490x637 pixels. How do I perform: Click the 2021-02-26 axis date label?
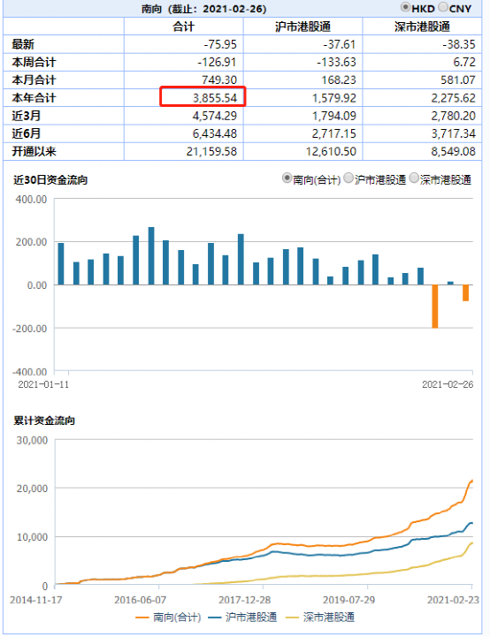tap(448, 384)
